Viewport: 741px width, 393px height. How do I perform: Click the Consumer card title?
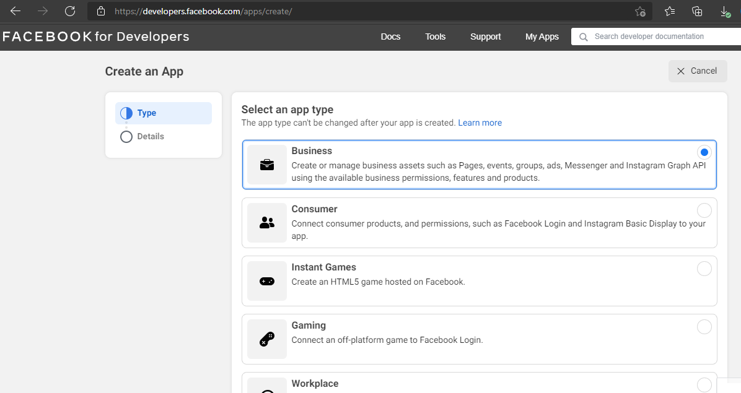(314, 209)
